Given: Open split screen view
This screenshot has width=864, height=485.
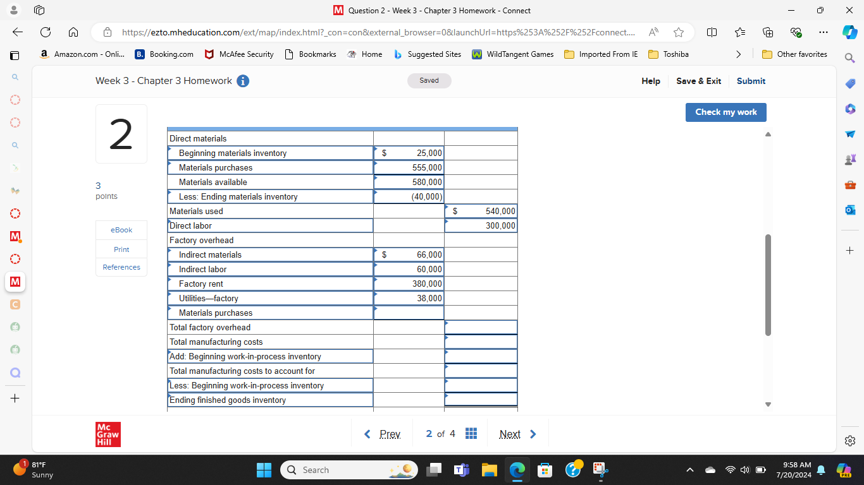Looking at the screenshot, I should click(712, 32).
